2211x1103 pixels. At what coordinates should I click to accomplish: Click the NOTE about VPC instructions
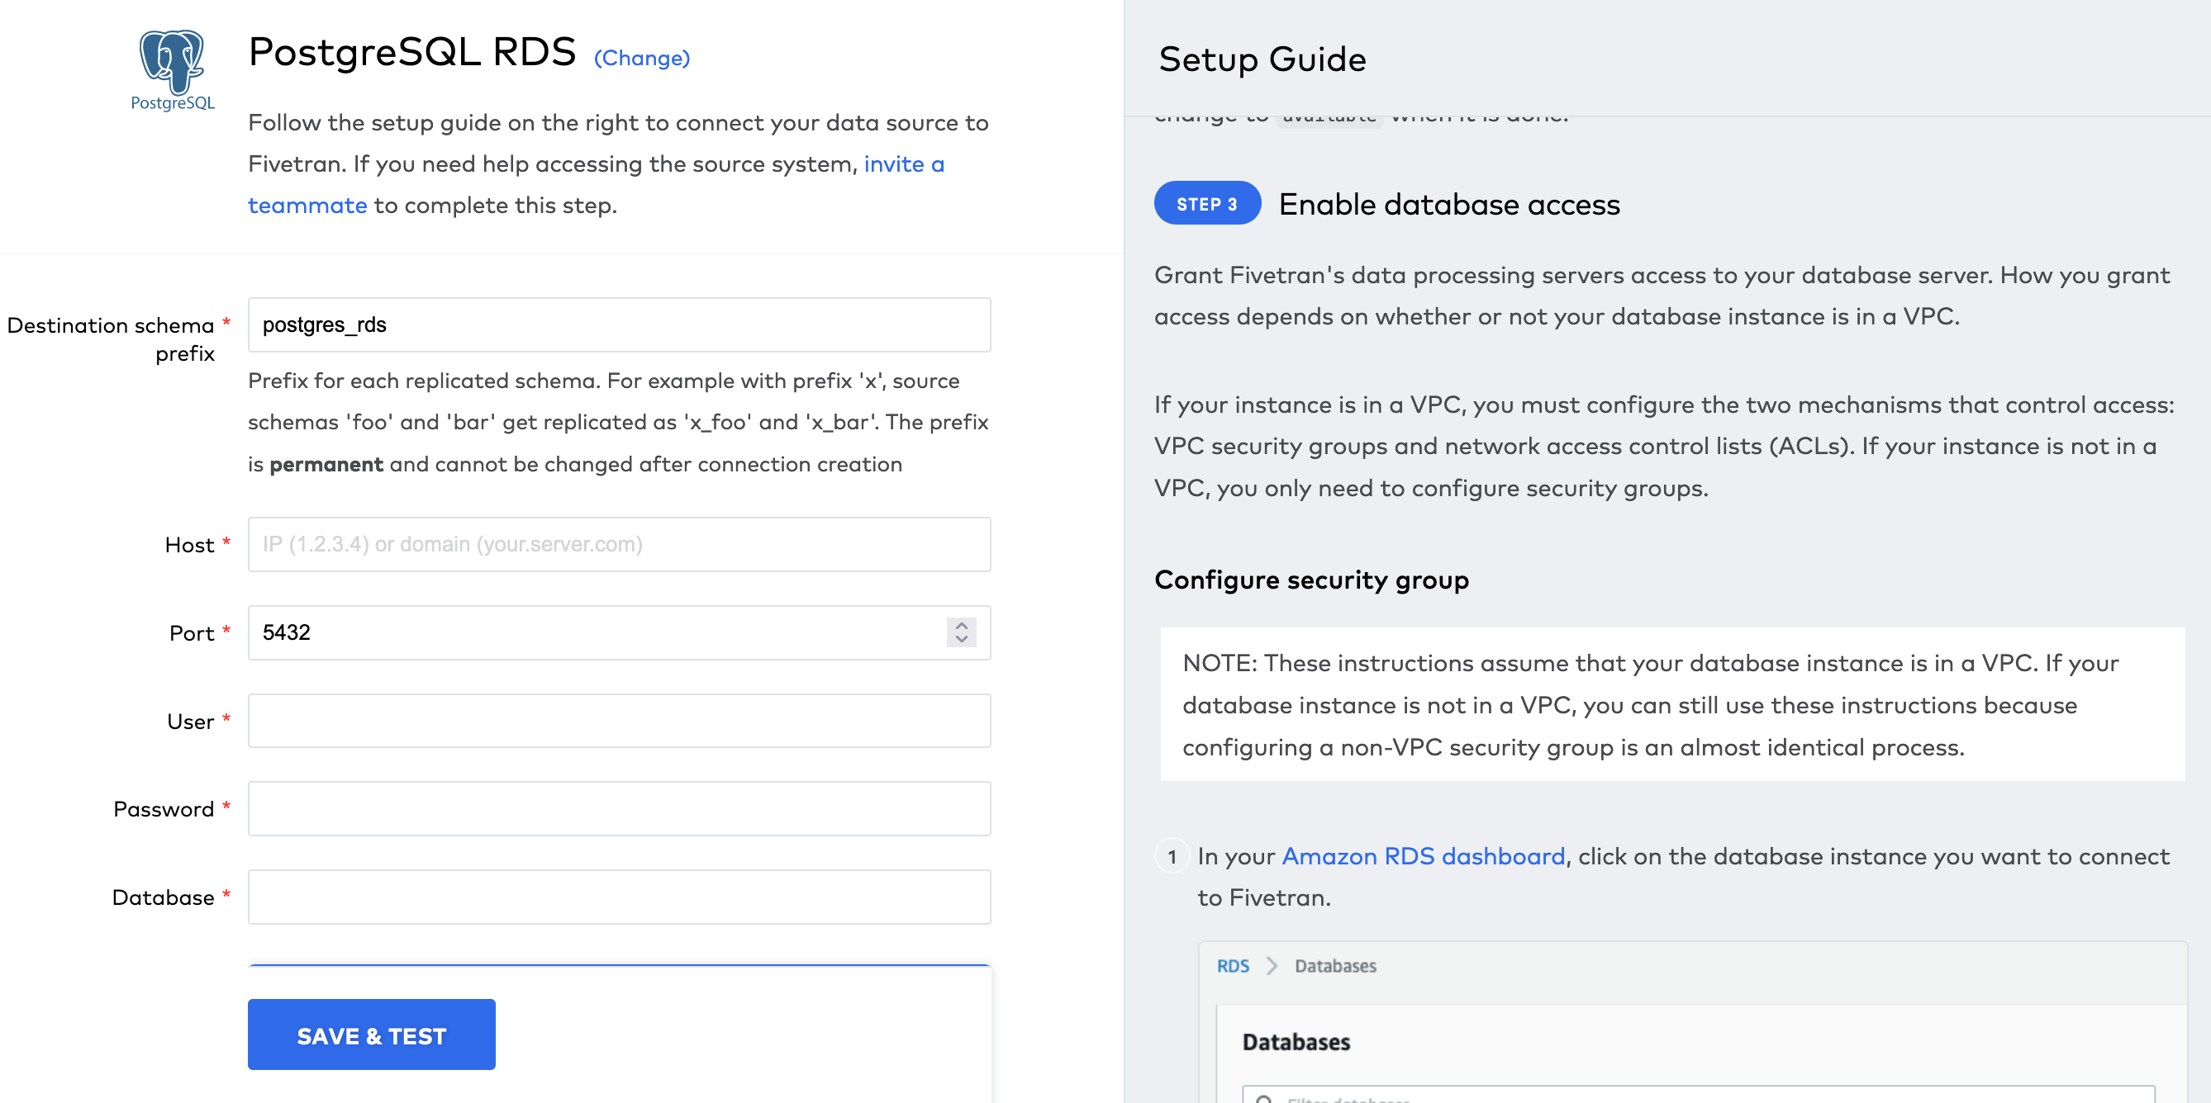point(1672,704)
